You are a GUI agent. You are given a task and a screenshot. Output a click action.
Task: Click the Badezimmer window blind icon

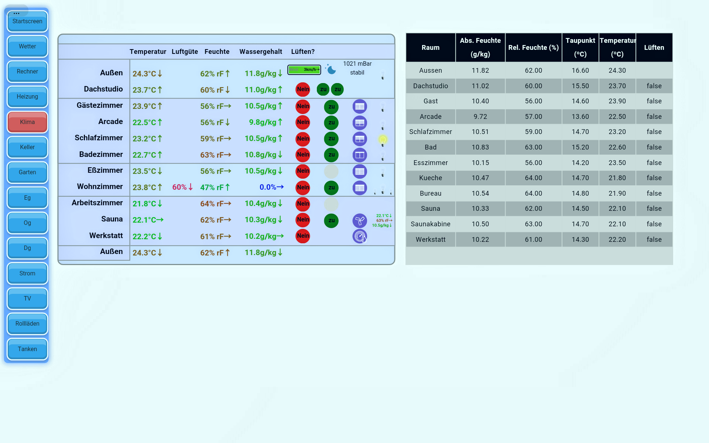[360, 155]
